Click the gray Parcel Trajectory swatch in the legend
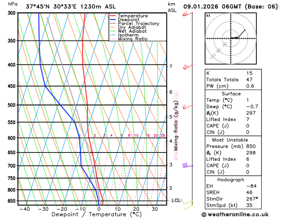282x218 pixels. pyautogui.click(x=113, y=23)
